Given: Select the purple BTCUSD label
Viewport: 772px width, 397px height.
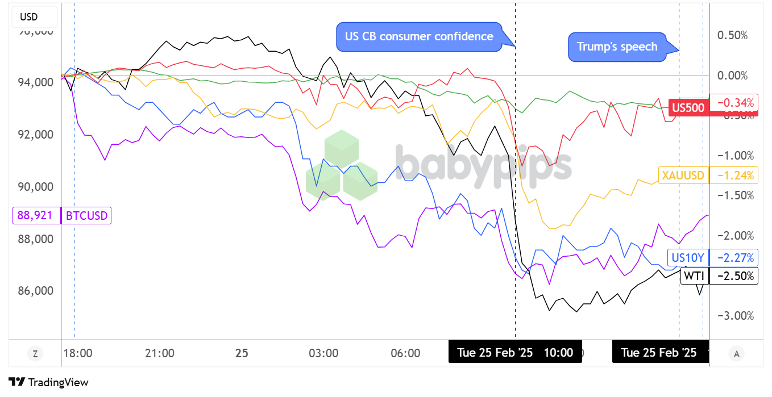Looking at the screenshot, I should coord(86,216).
